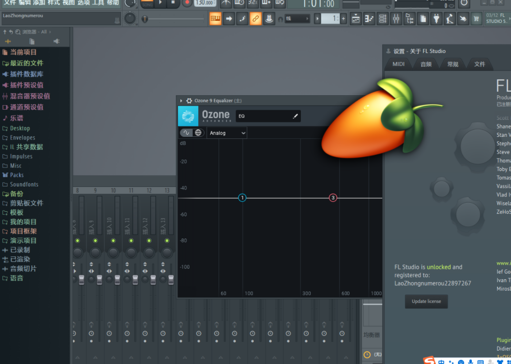This screenshot has width=511, height=364.
Task: Switch to the MIDI settings tab
Action: point(398,64)
